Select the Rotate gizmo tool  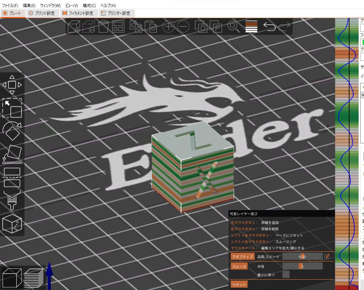click(x=12, y=131)
